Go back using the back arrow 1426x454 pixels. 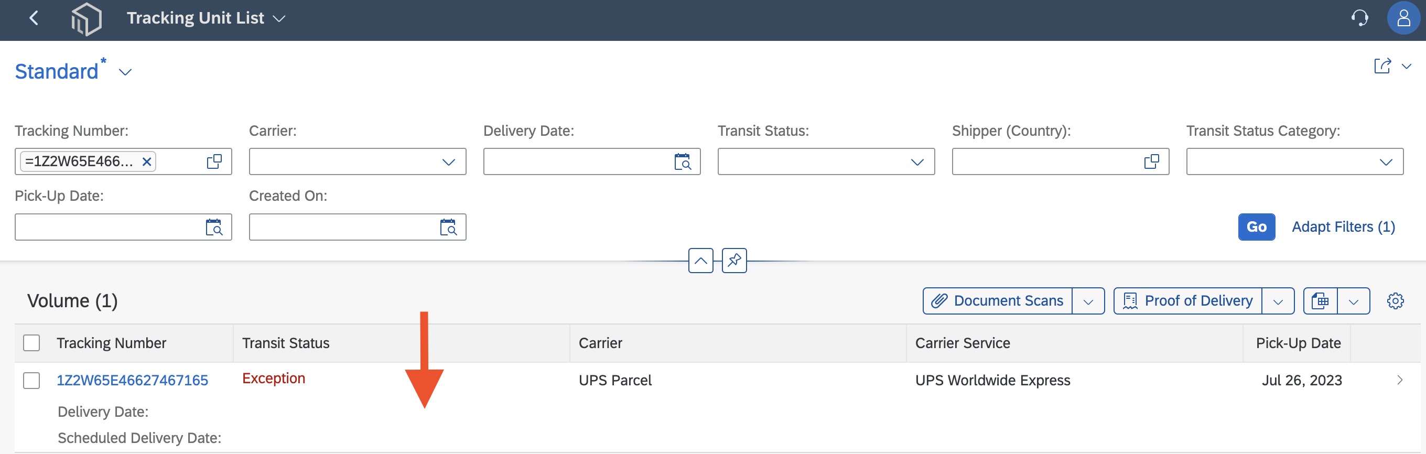[x=34, y=18]
